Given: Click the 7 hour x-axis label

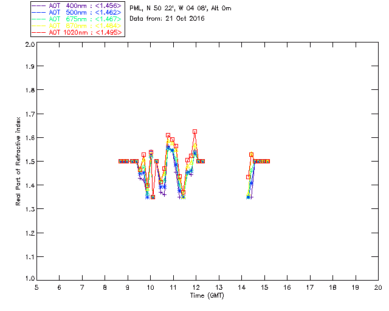Looking at the screenshot, I should coord(82,287).
